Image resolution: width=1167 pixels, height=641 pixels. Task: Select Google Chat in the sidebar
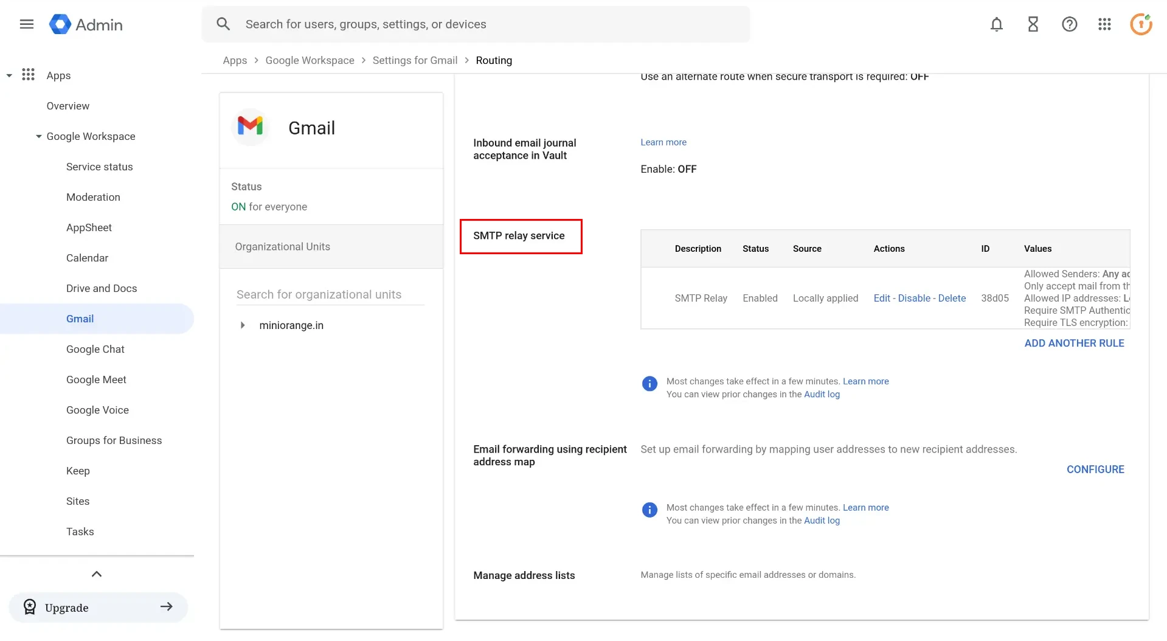pos(95,349)
